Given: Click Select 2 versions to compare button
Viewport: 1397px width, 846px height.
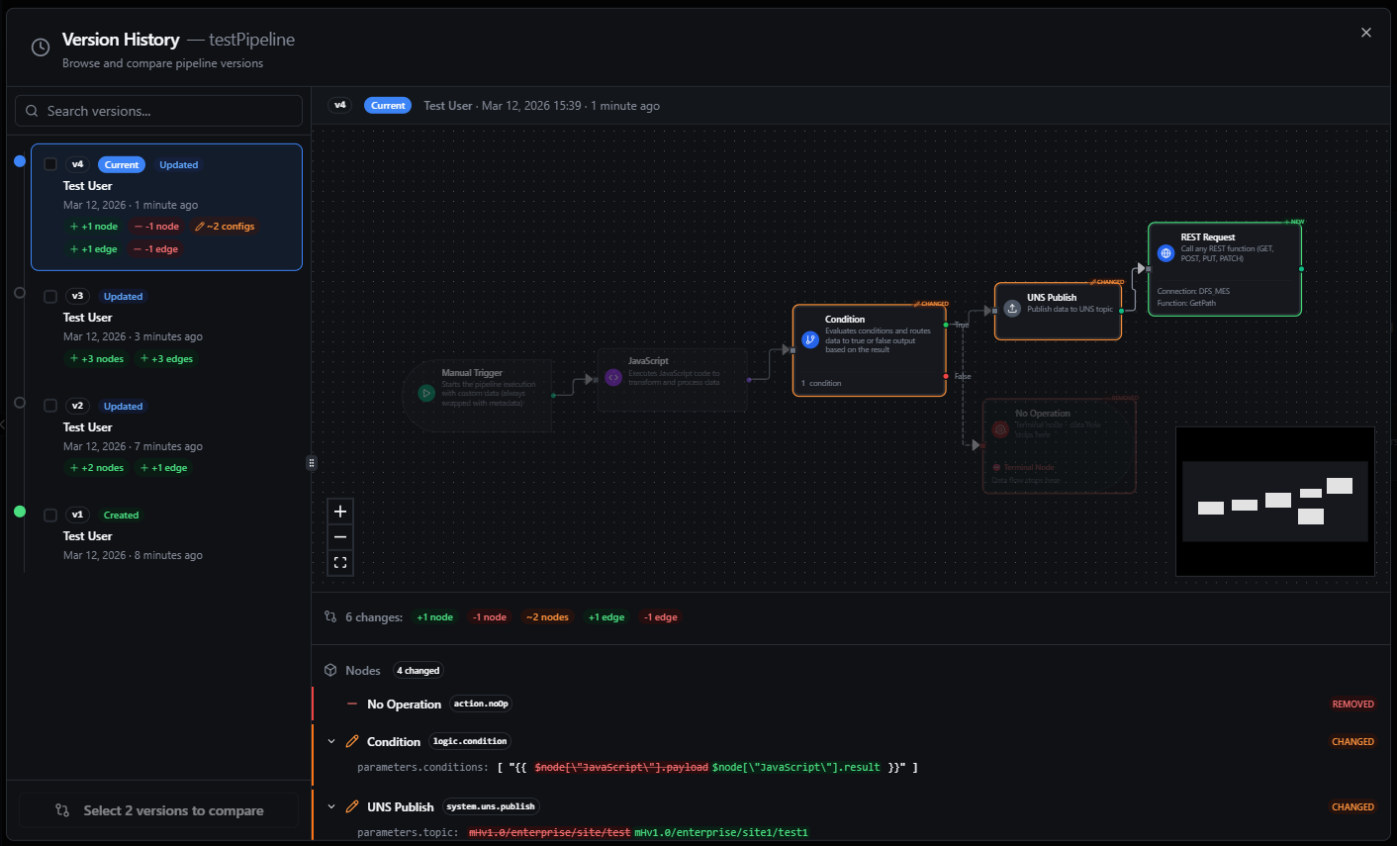Looking at the screenshot, I should 159,810.
